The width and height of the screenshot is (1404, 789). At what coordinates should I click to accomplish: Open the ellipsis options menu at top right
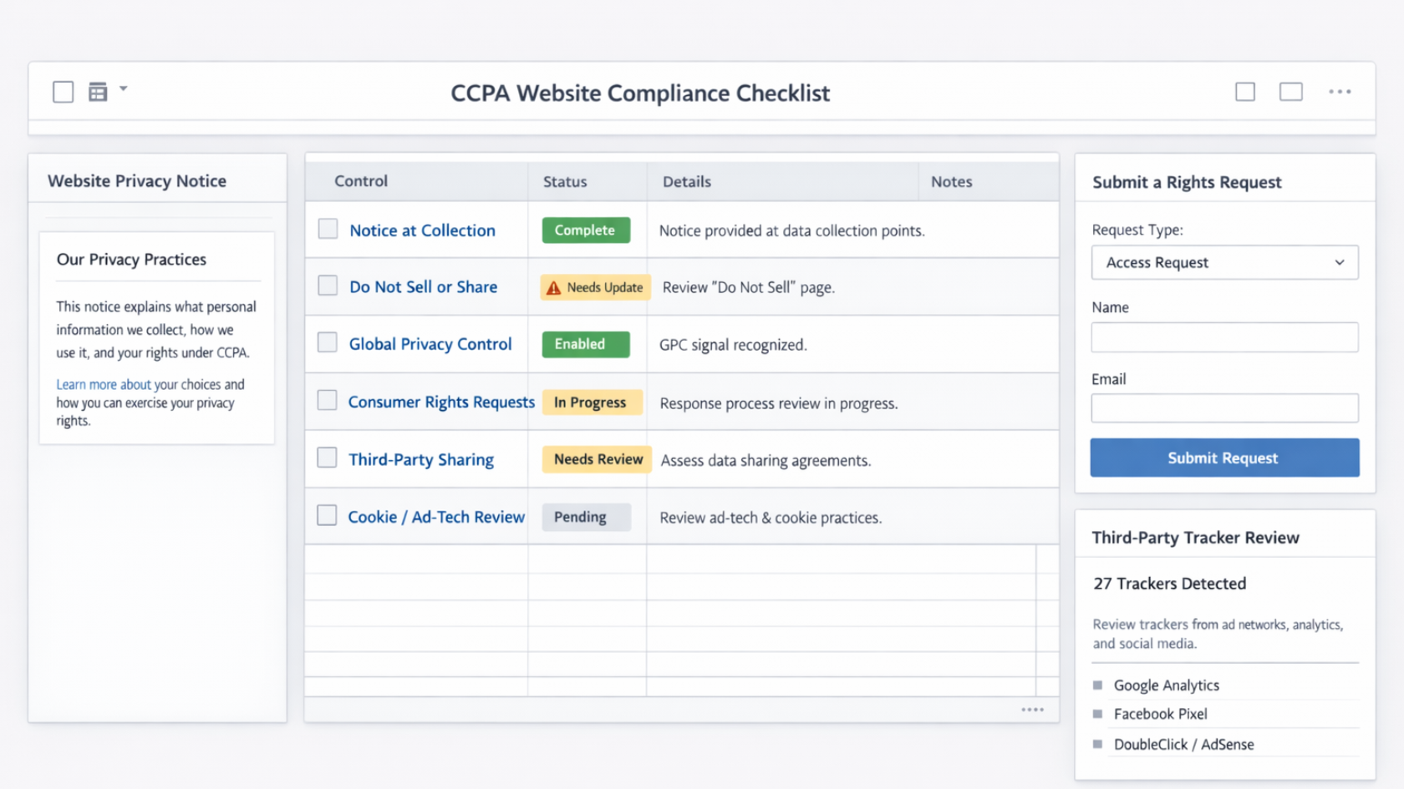click(1340, 91)
